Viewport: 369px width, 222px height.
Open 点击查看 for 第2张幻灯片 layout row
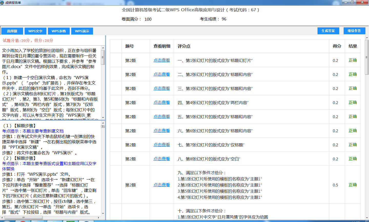(x=162, y=74)
